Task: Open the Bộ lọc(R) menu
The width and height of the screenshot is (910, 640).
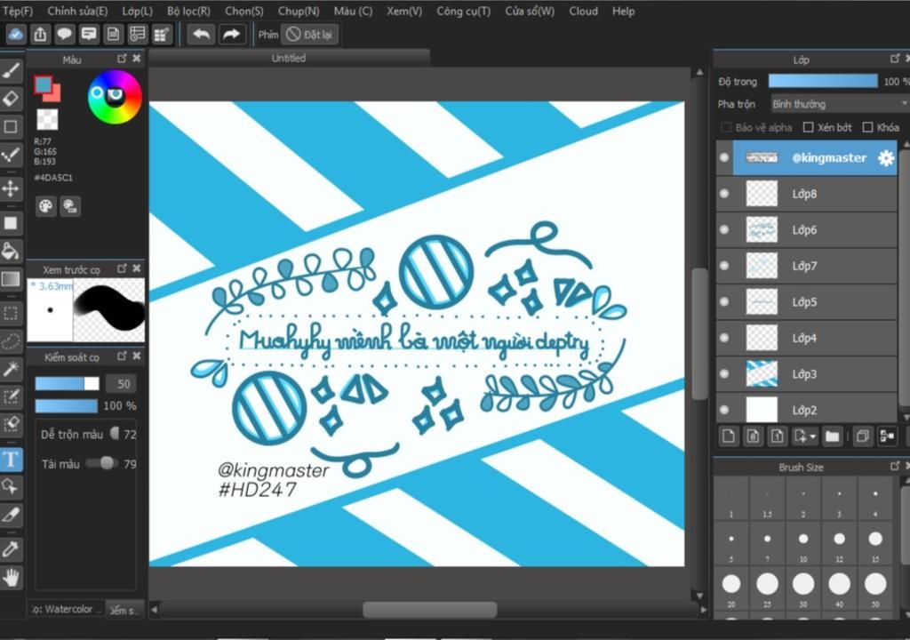Action: click(x=188, y=11)
